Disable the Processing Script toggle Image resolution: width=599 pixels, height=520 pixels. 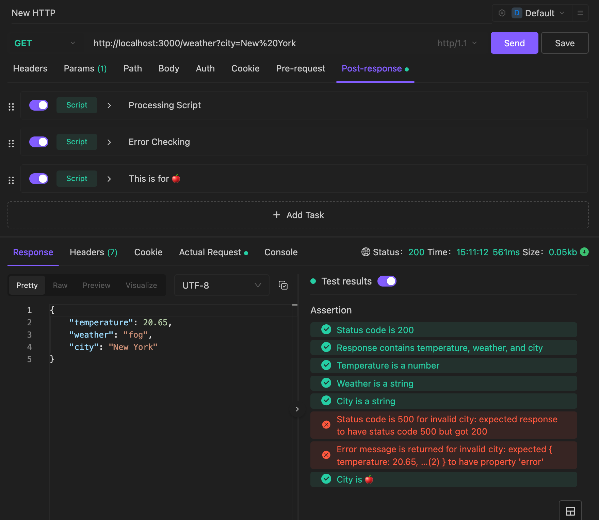[39, 105]
